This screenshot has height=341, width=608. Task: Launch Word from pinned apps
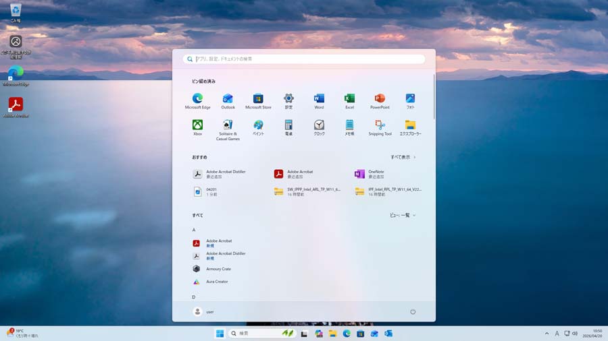point(319,101)
